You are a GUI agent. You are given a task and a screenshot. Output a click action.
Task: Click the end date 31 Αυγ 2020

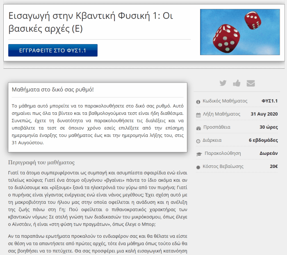(x=264, y=114)
